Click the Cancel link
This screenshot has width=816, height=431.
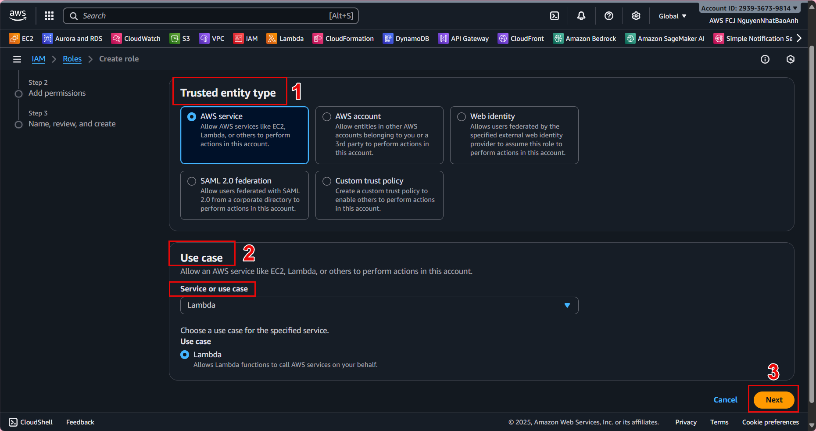[x=725, y=400]
